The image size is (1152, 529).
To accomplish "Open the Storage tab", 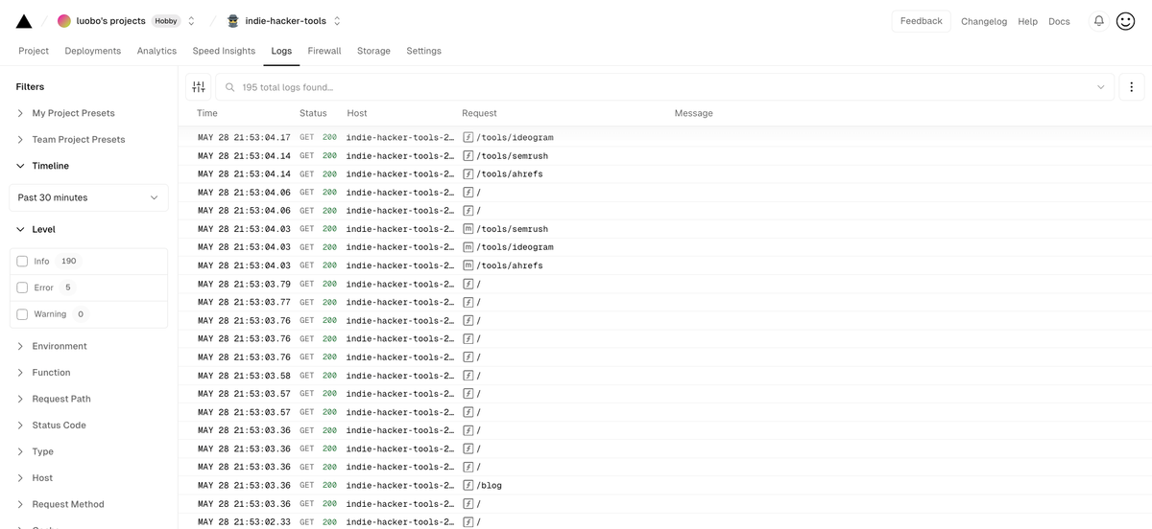I will 373,51.
